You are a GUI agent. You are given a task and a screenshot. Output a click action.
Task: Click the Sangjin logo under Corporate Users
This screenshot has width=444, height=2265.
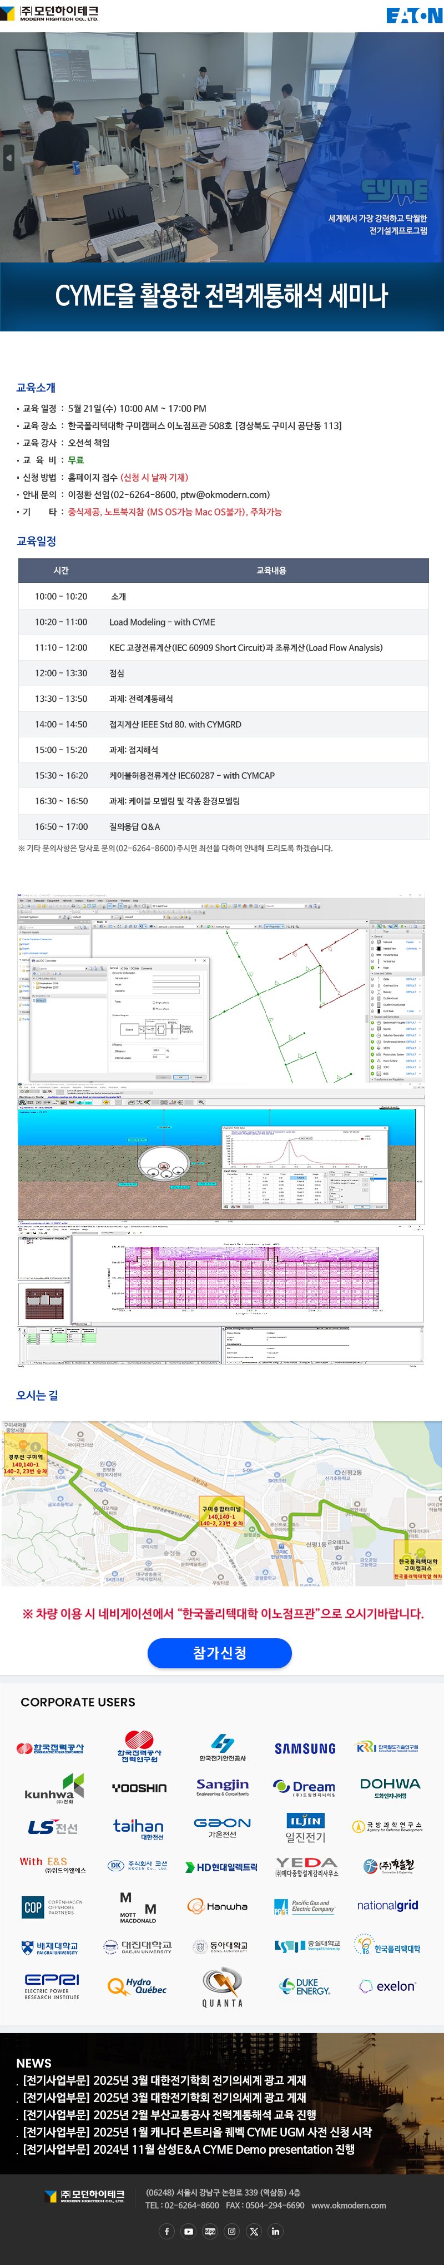[222, 1787]
